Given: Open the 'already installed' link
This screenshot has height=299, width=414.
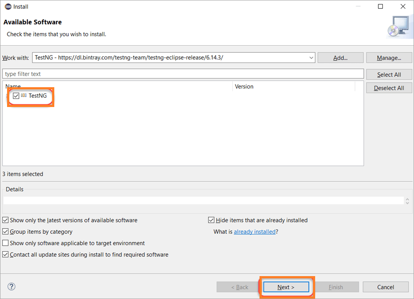Looking at the screenshot, I should click(x=255, y=232).
